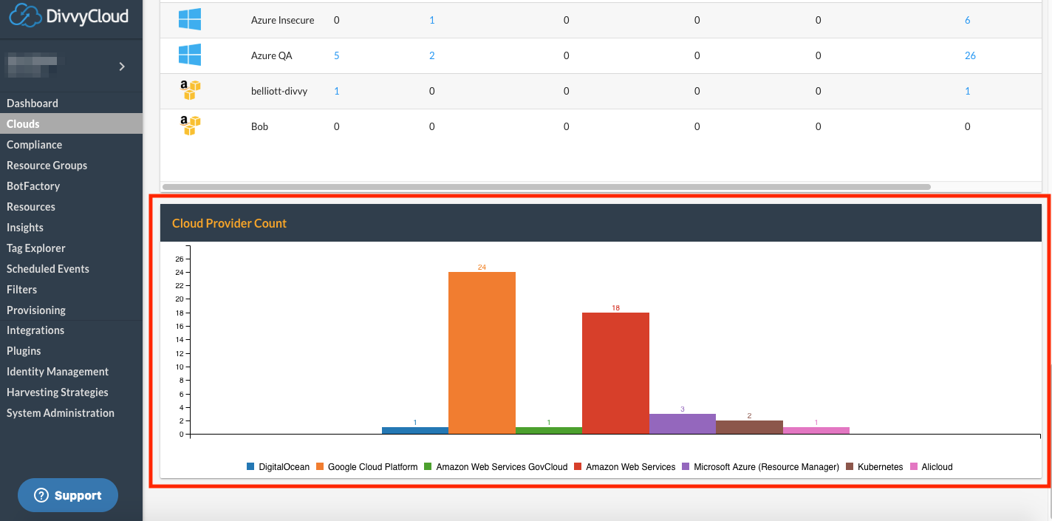Viewport: 1052px width, 521px height.
Task: Click the orange Google Cloud Platform bar
Action: [x=482, y=353]
